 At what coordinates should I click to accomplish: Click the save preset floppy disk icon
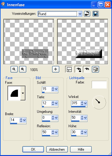[x=95, y=14]
